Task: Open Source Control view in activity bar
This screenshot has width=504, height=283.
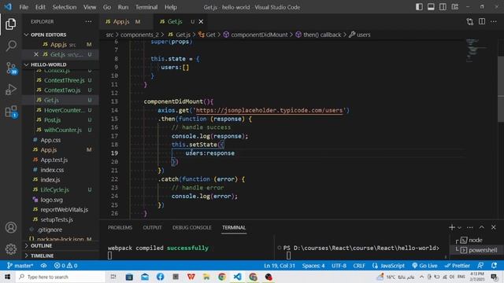Action: click(11, 68)
